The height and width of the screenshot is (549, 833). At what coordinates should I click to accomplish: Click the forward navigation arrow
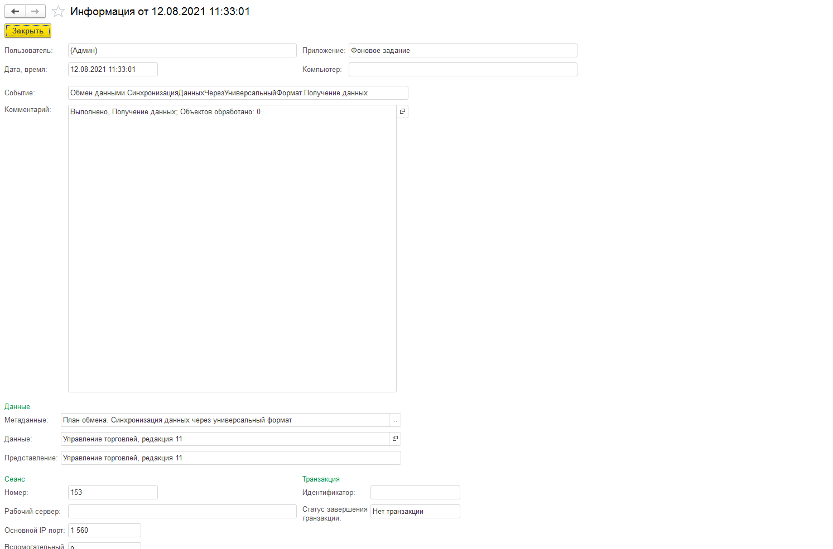tap(35, 12)
